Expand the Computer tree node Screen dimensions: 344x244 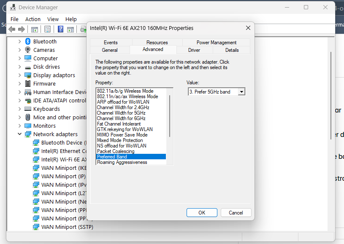tap(19, 58)
